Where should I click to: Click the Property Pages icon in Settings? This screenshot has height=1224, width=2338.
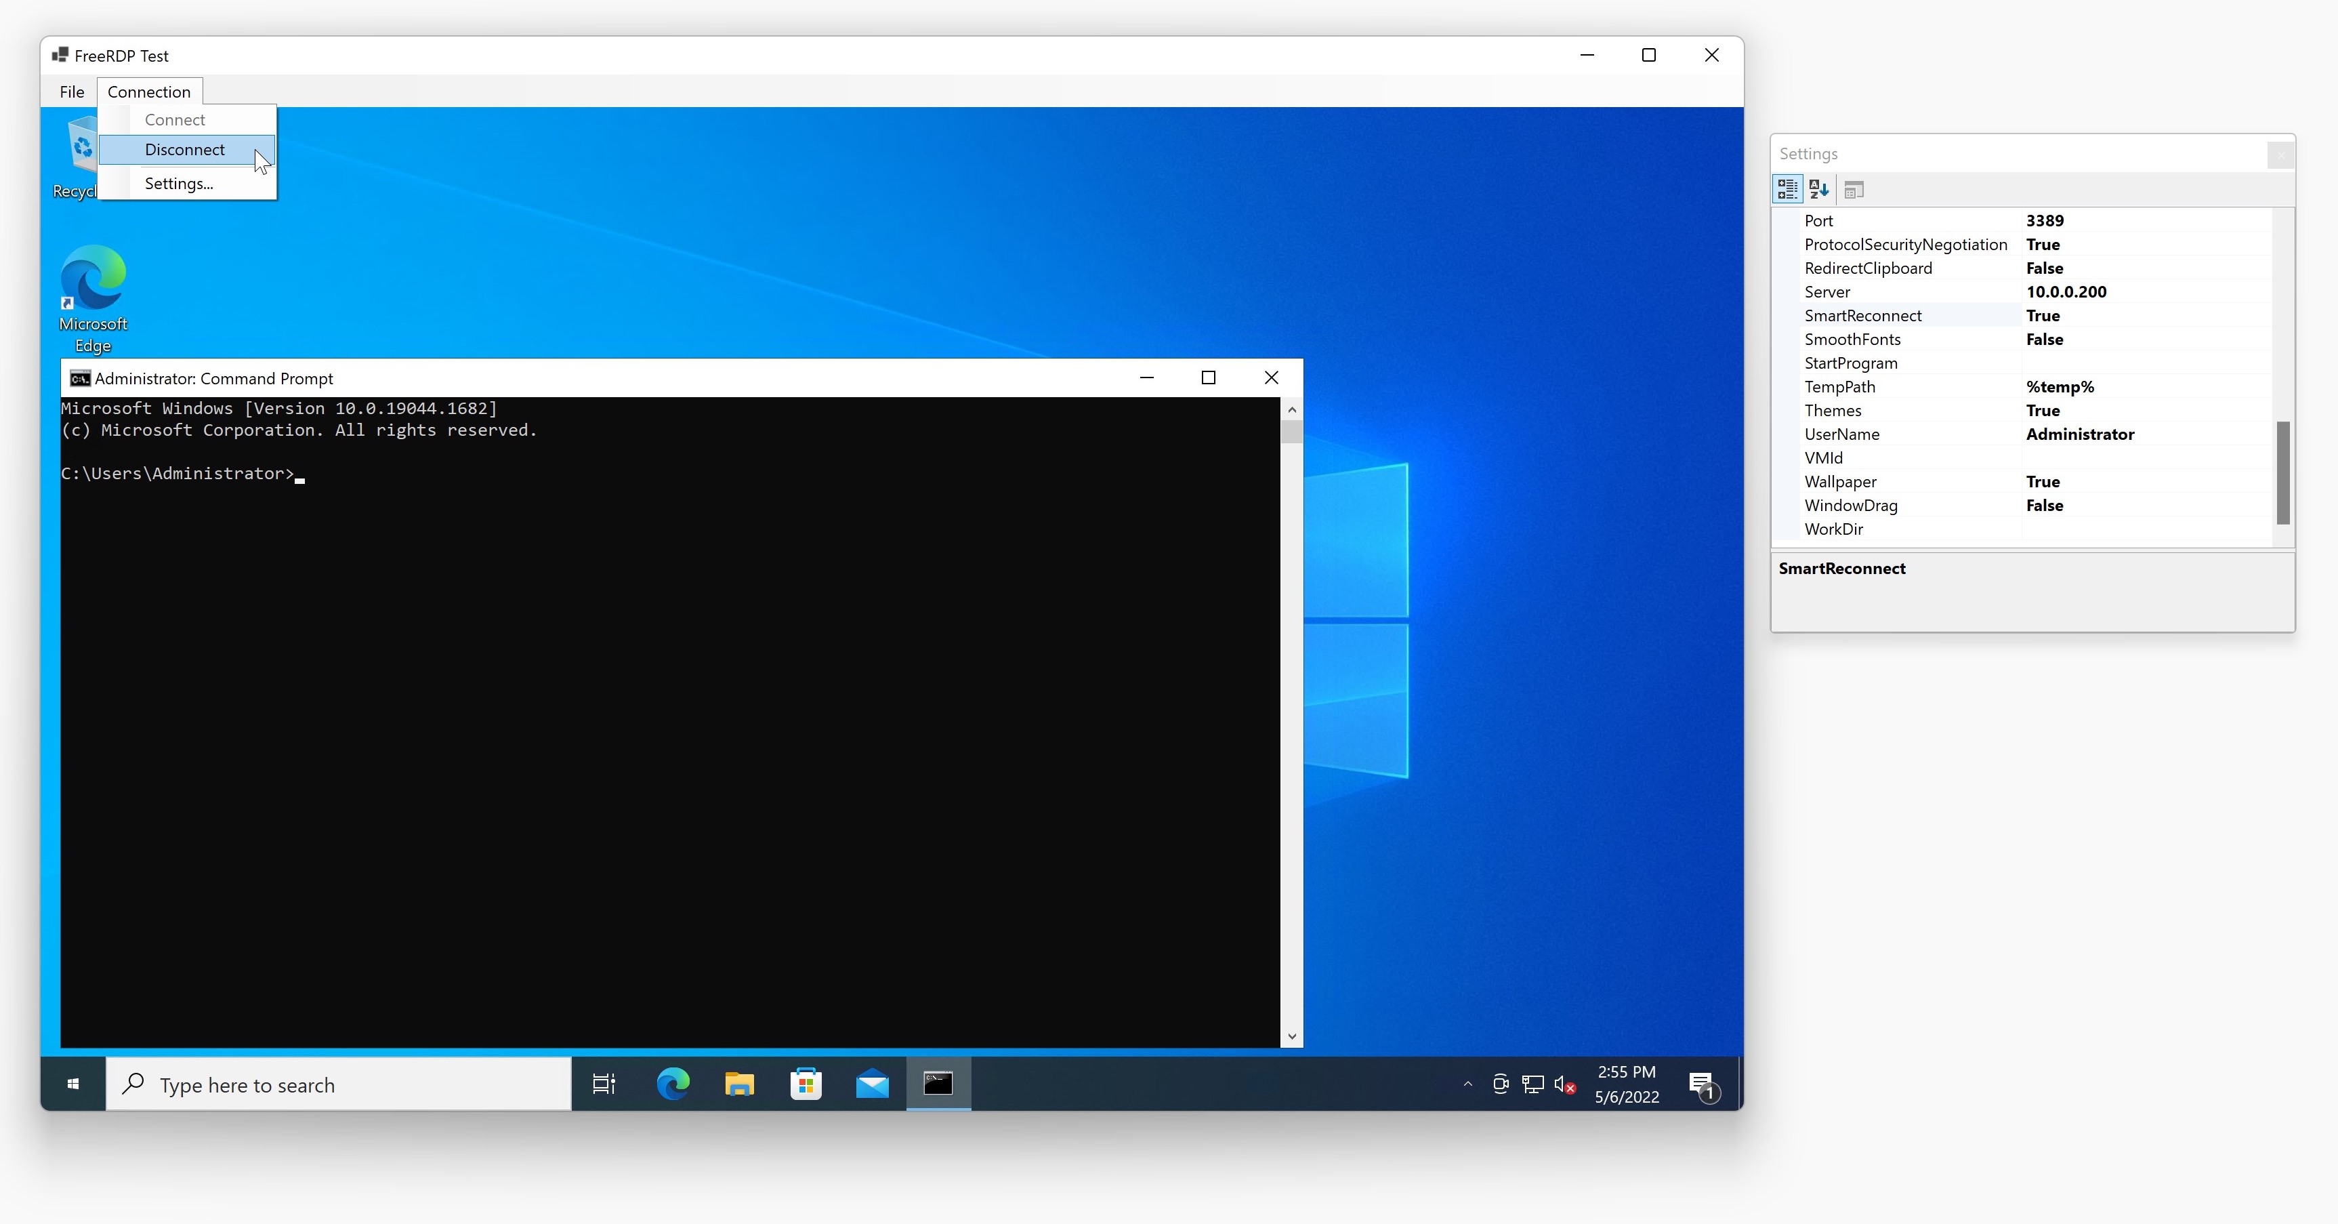click(1854, 189)
